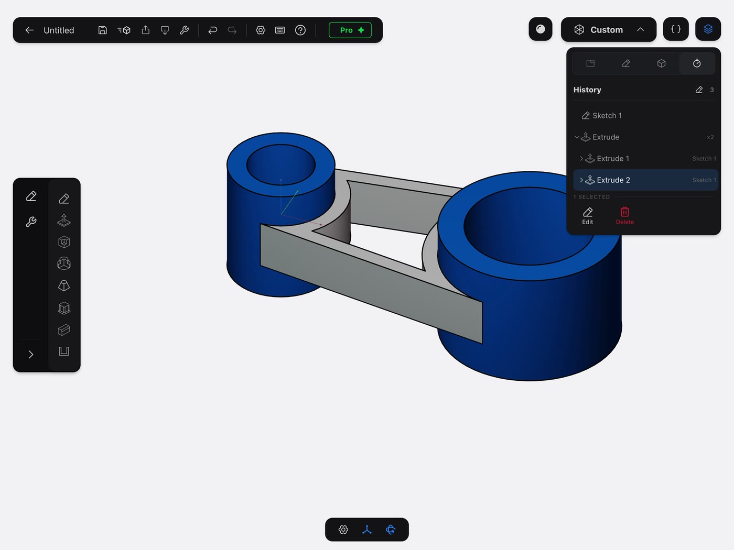Choose the sphere-like wireframe tool in tool column
This screenshot has height=550, width=734.
tap(64, 263)
